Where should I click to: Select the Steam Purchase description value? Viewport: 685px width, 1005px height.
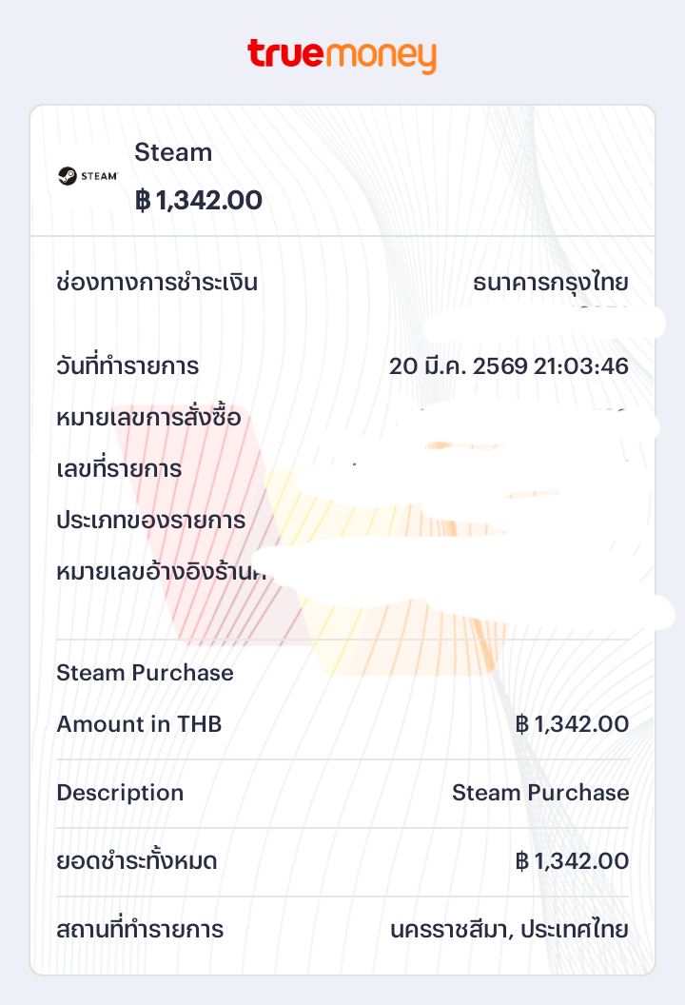point(540,793)
